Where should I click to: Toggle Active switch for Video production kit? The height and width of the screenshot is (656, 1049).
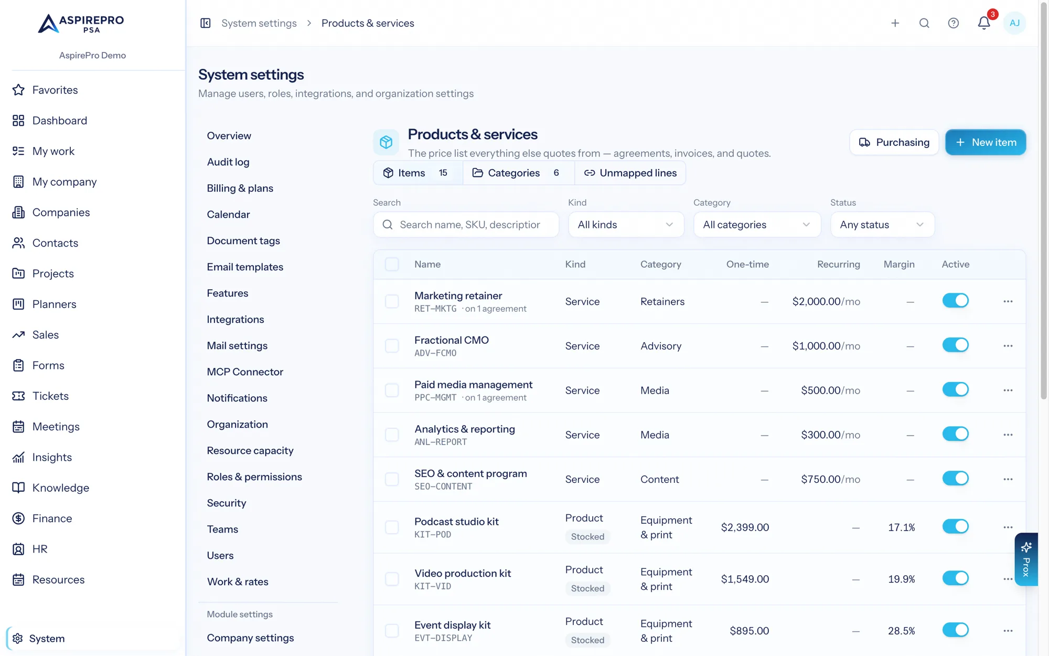point(955,578)
